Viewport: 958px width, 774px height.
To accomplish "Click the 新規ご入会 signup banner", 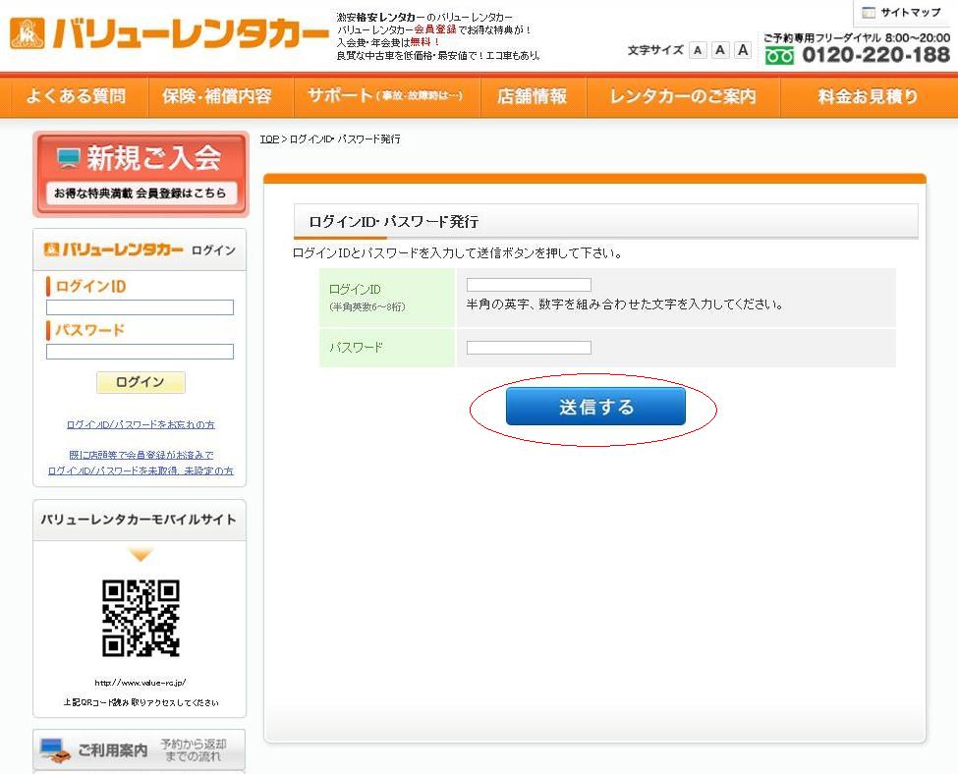I will [141, 174].
